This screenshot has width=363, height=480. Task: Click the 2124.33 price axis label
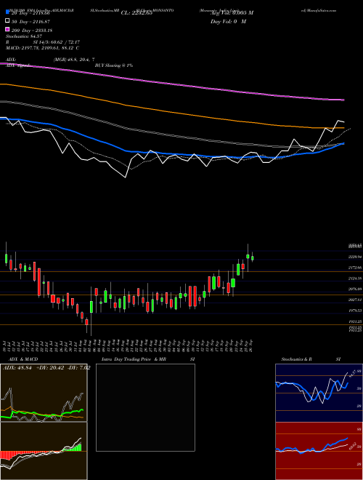tap(355, 279)
